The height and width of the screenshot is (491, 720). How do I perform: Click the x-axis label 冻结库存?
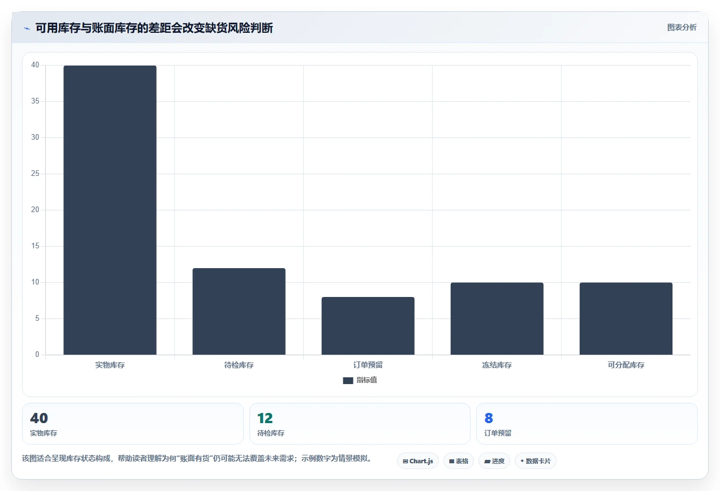[497, 365]
